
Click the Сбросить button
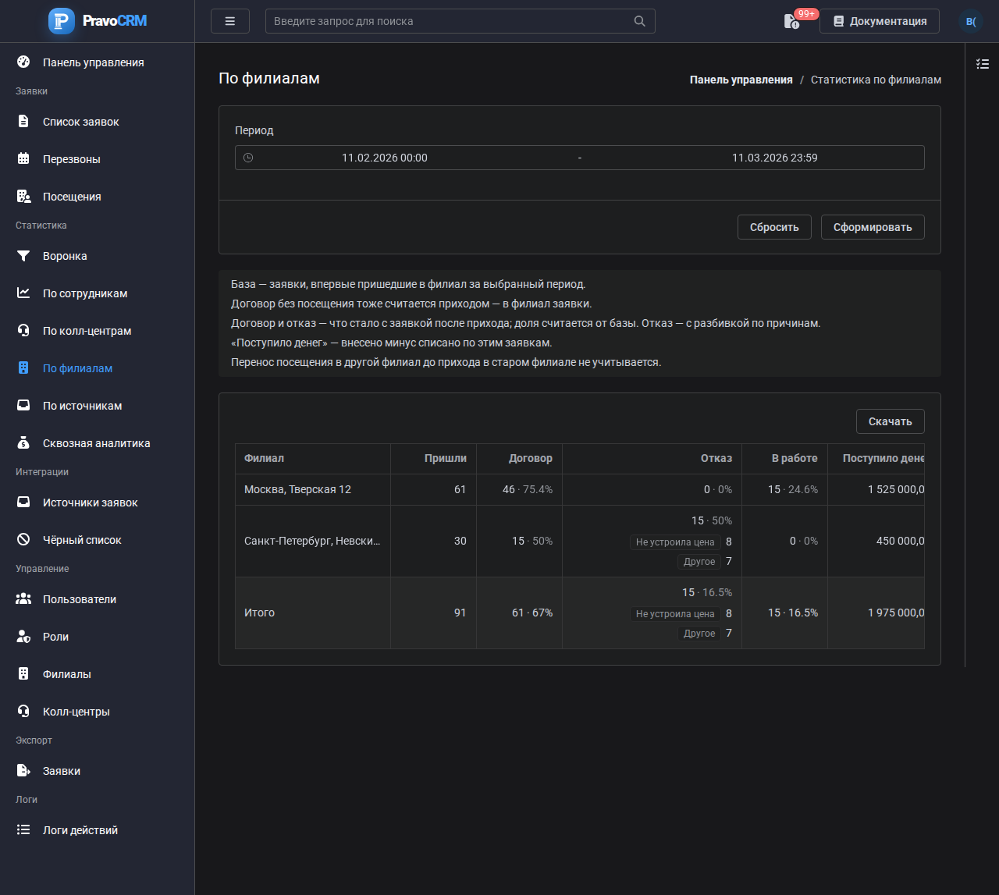point(774,227)
